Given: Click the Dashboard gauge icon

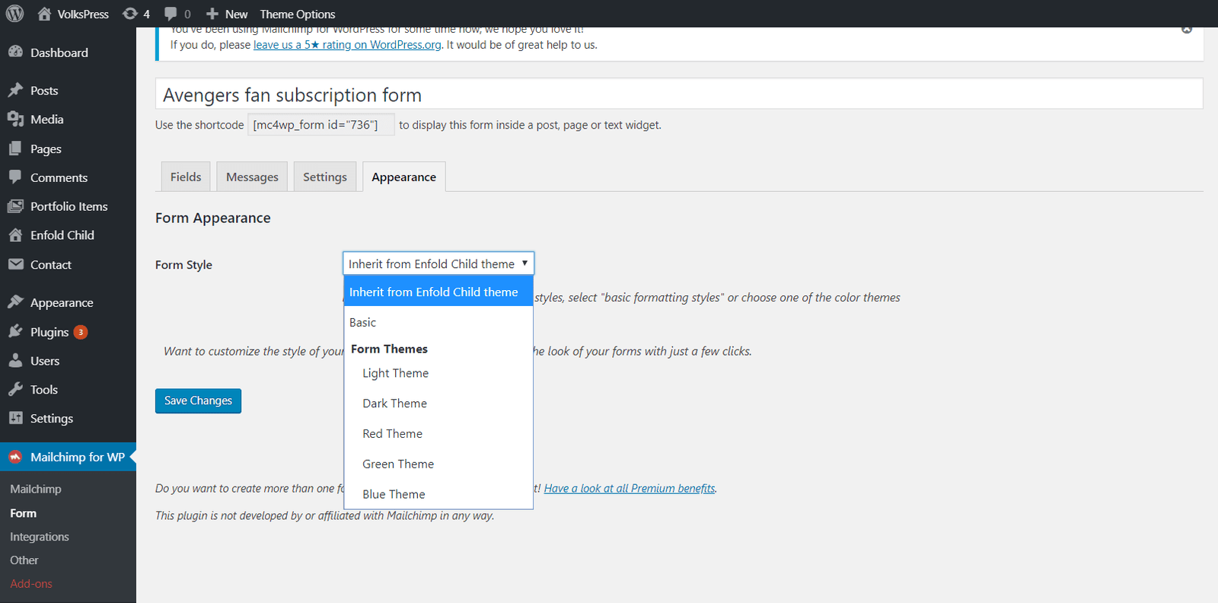Looking at the screenshot, I should coord(15,52).
